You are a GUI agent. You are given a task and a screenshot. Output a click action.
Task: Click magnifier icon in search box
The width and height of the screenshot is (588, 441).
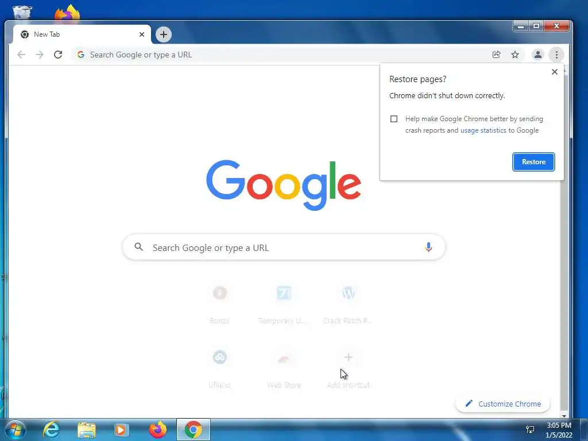pyautogui.click(x=139, y=247)
